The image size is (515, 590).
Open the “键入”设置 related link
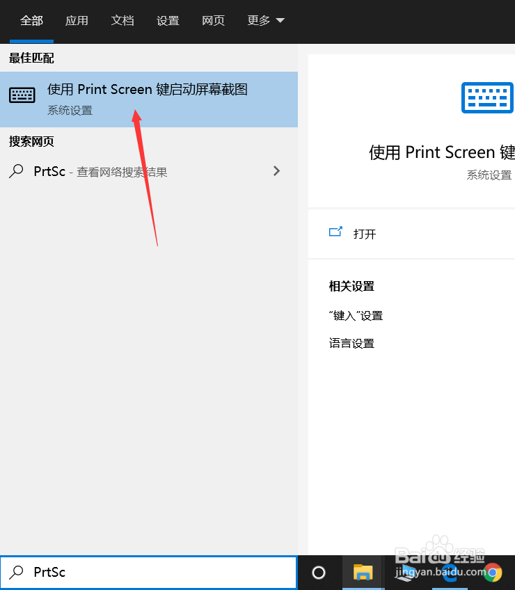pos(356,316)
